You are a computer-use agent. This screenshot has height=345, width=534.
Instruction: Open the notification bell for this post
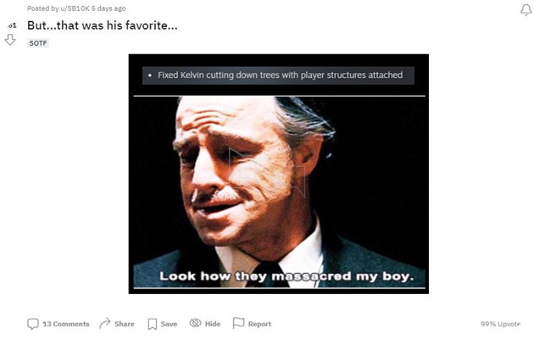pyautogui.click(x=526, y=9)
